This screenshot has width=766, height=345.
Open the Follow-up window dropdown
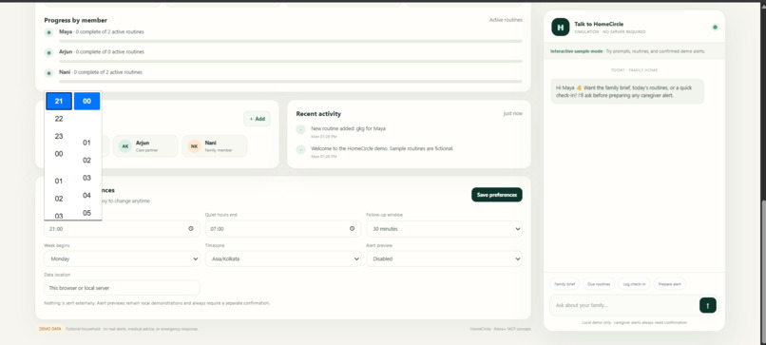[444, 229]
